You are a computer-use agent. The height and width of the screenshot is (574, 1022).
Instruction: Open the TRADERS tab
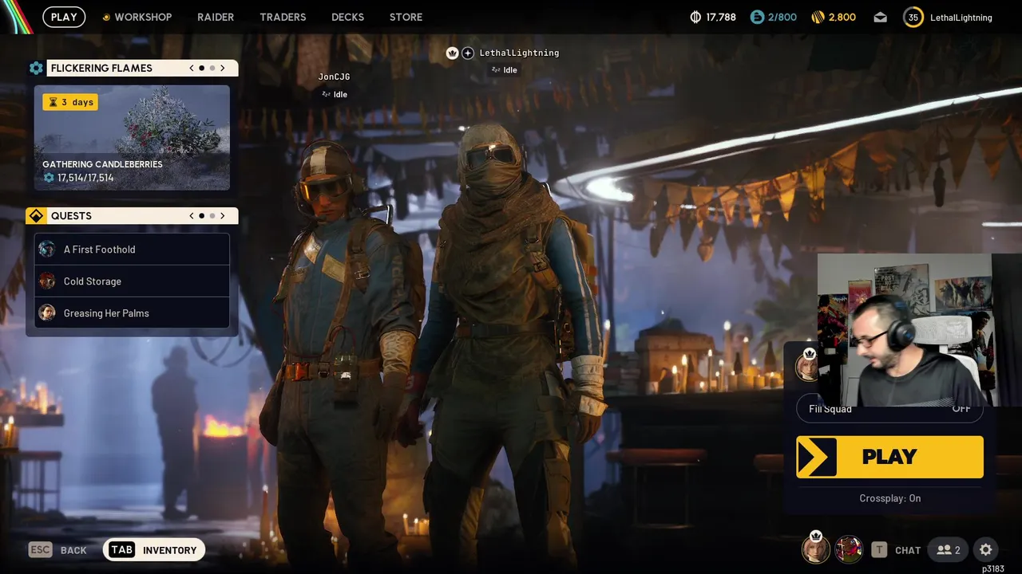click(283, 17)
